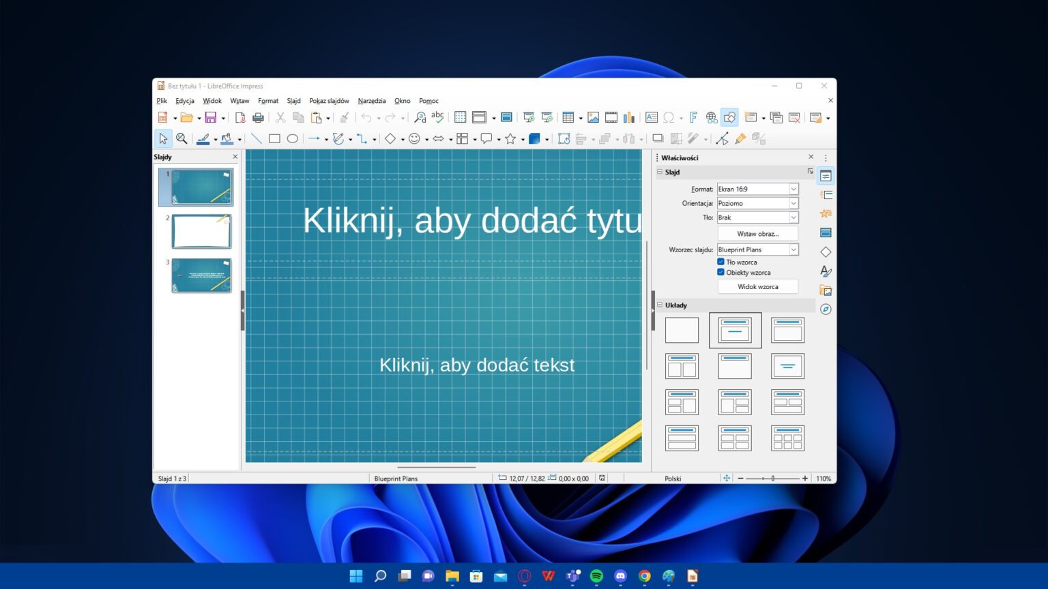Open the Pokaz slajdów menu
Screen dimensions: 1048x589
[x=329, y=101]
